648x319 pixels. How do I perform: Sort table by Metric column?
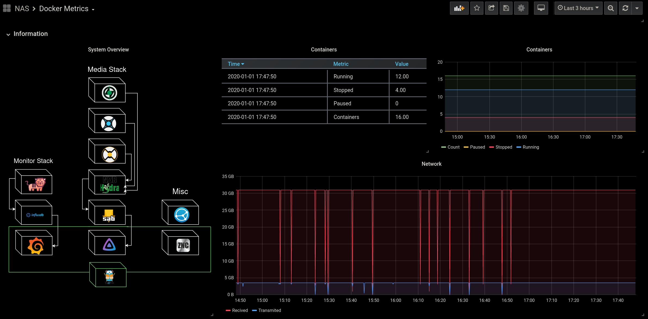click(x=341, y=64)
